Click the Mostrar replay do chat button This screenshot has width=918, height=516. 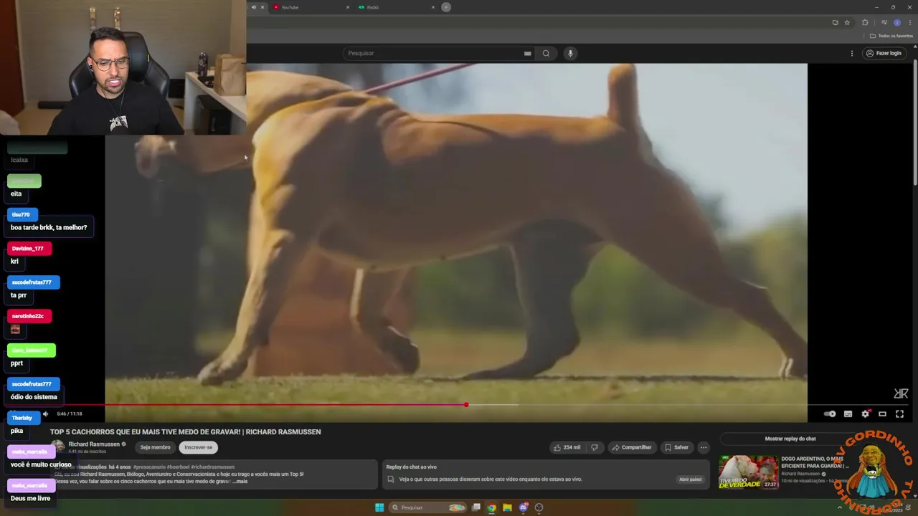(x=790, y=439)
